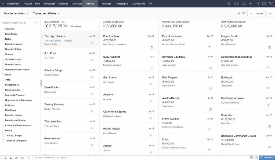Switch to list view icon
Image resolution: width=275 pixels, height=160 pixels.
point(239,13)
